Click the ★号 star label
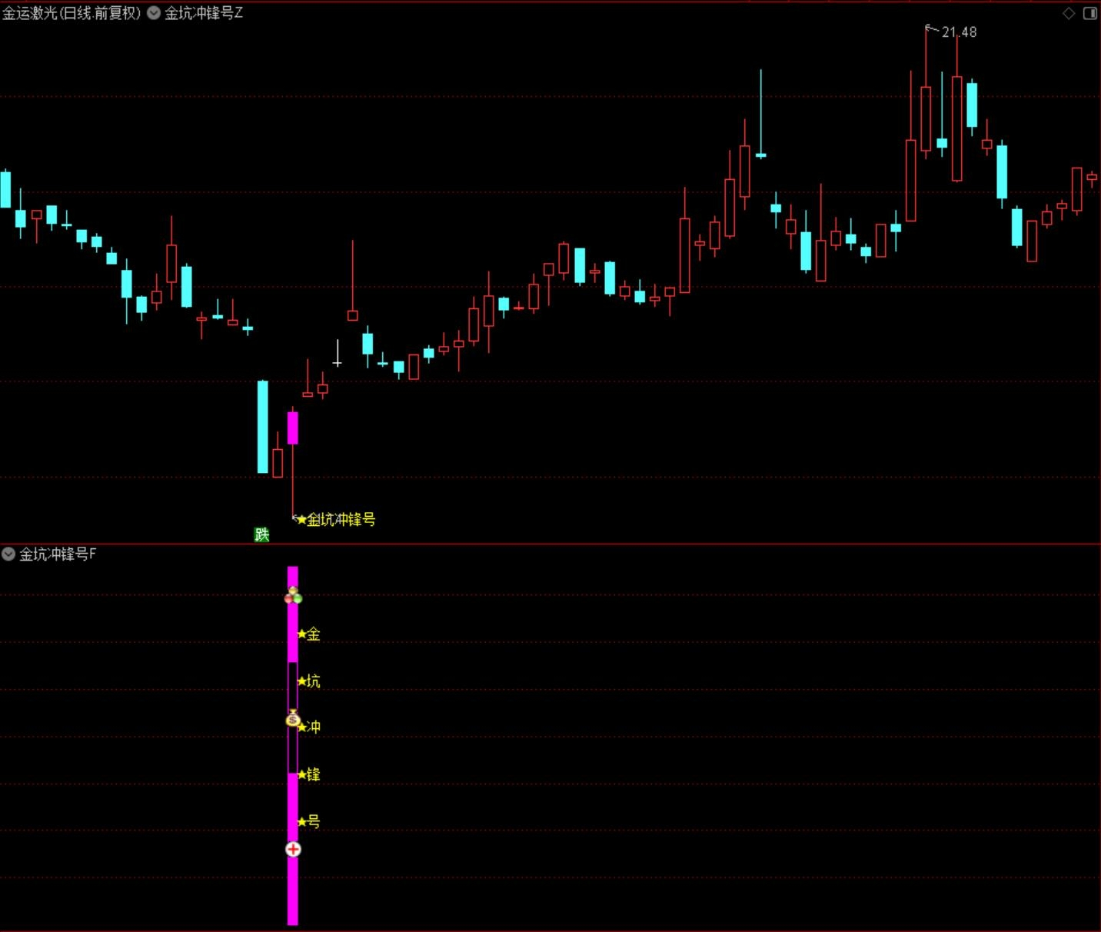This screenshot has height=932, width=1101. click(x=308, y=822)
